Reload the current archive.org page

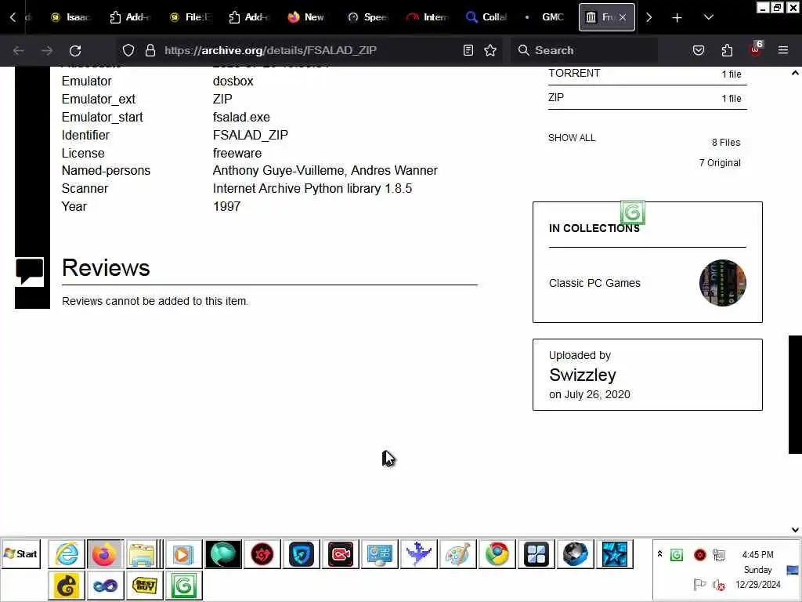75,50
